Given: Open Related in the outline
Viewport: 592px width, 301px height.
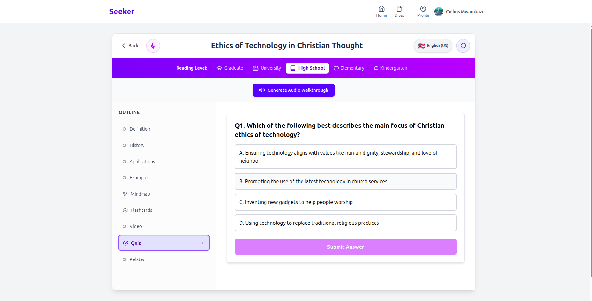Looking at the screenshot, I should click(x=164, y=259).
